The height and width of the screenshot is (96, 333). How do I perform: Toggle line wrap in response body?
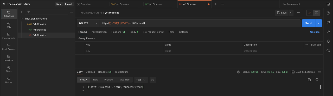point(153,80)
